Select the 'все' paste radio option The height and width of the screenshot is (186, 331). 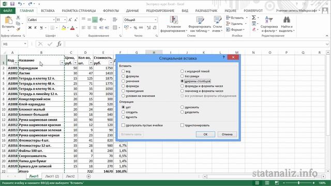123,71
